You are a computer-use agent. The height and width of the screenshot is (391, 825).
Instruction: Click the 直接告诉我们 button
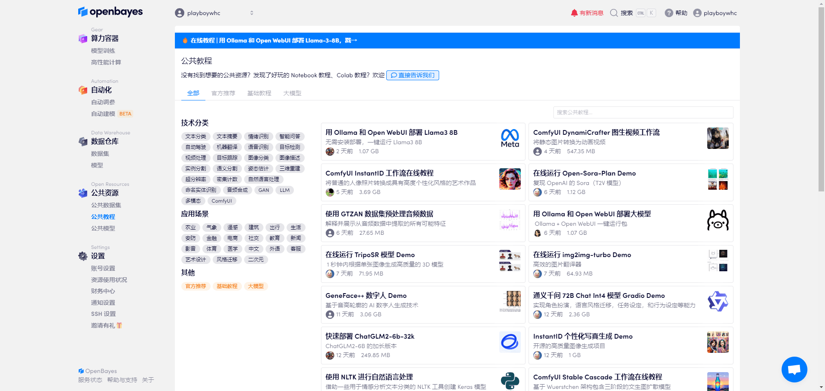[412, 75]
